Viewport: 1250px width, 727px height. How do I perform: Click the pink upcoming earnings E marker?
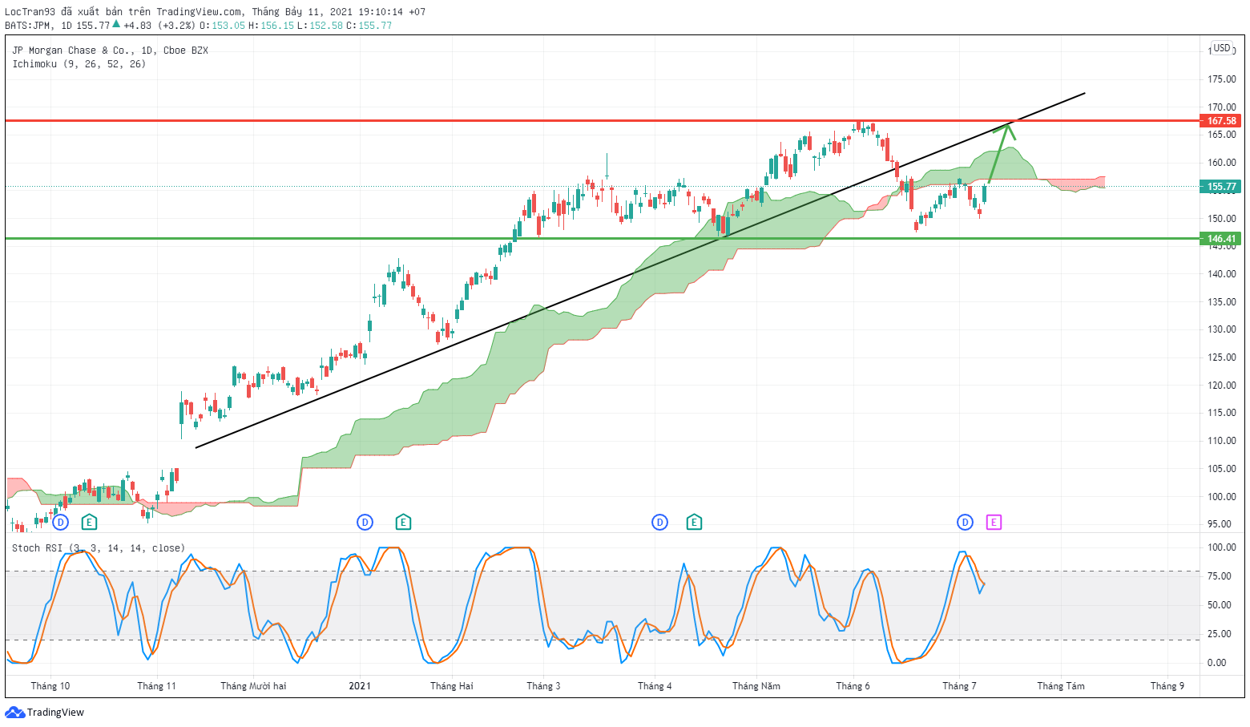point(994,523)
